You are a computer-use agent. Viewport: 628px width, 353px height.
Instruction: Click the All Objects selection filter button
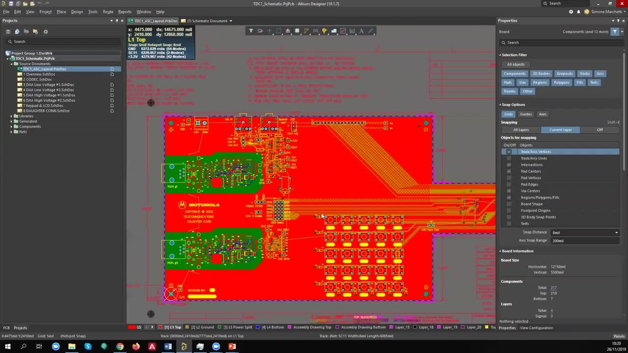(516, 64)
